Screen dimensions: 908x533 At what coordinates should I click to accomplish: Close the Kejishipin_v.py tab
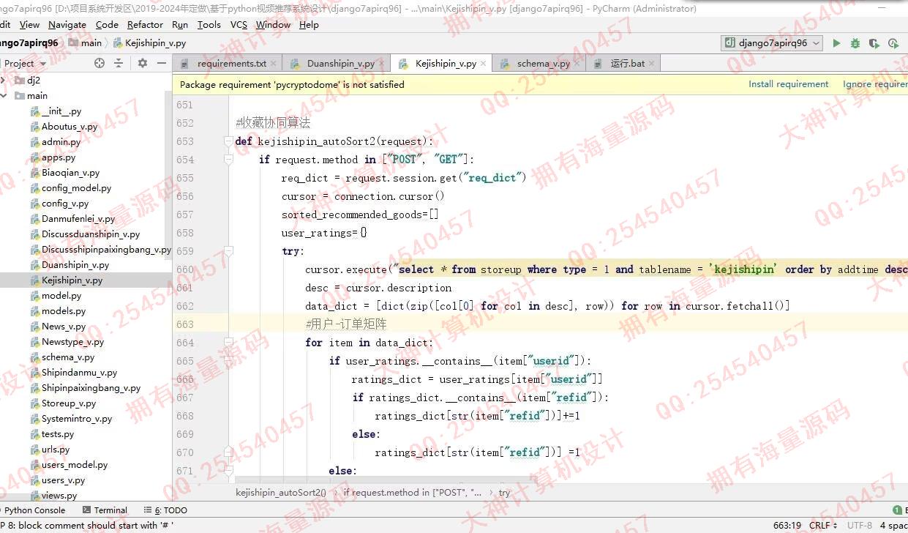click(483, 64)
